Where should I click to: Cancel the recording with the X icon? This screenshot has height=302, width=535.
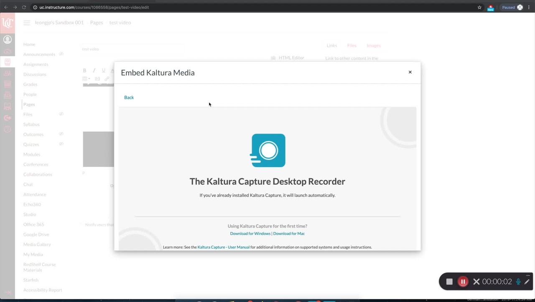click(x=476, y=282)
